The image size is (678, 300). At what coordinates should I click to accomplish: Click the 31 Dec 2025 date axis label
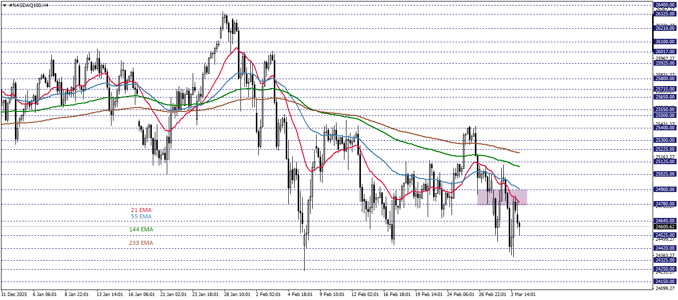click(15, 295)
